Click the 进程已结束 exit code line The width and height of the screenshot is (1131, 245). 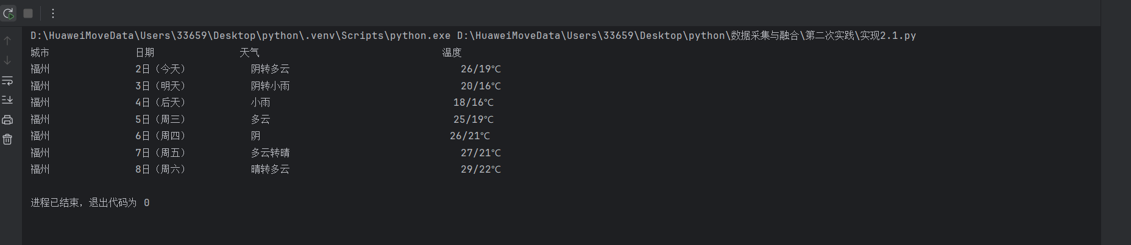(90, 203)
